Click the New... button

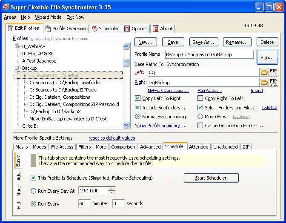pos(146,42)
